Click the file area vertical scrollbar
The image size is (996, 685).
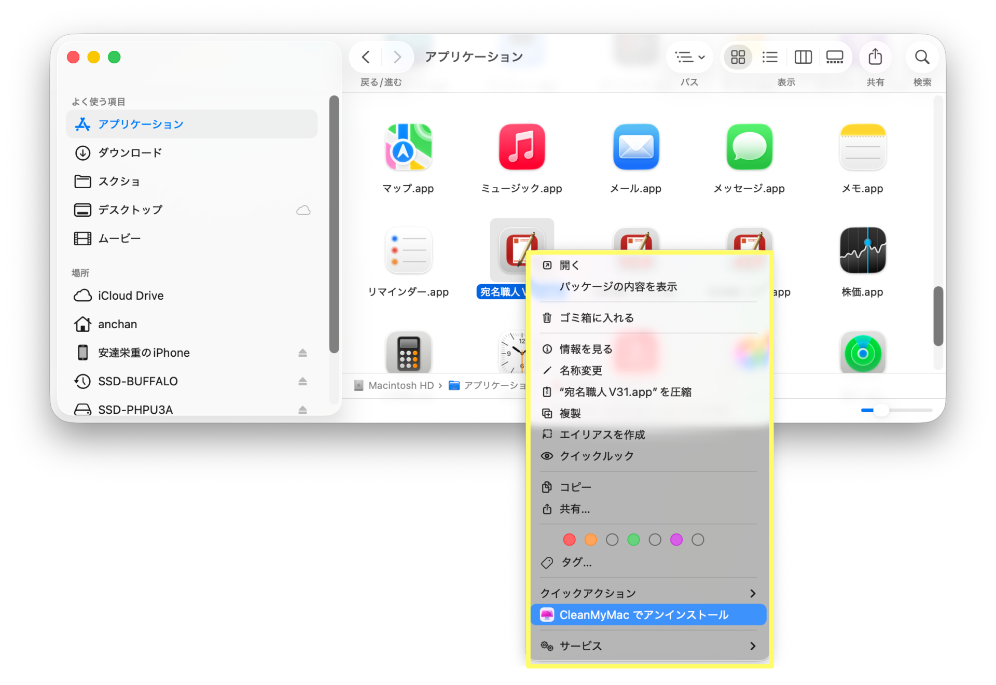pyautogui.click(x=938, y=316)
